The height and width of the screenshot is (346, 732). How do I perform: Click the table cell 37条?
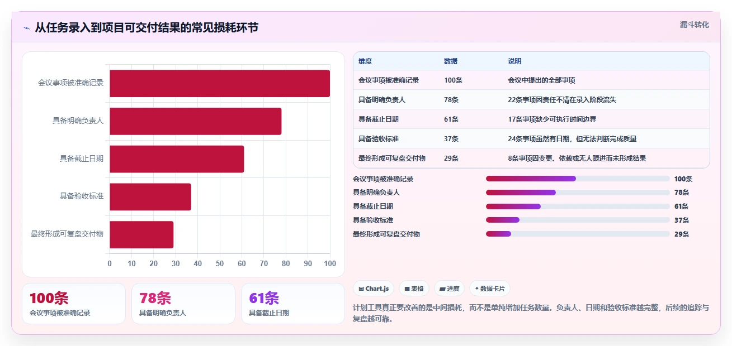(451, 139)
